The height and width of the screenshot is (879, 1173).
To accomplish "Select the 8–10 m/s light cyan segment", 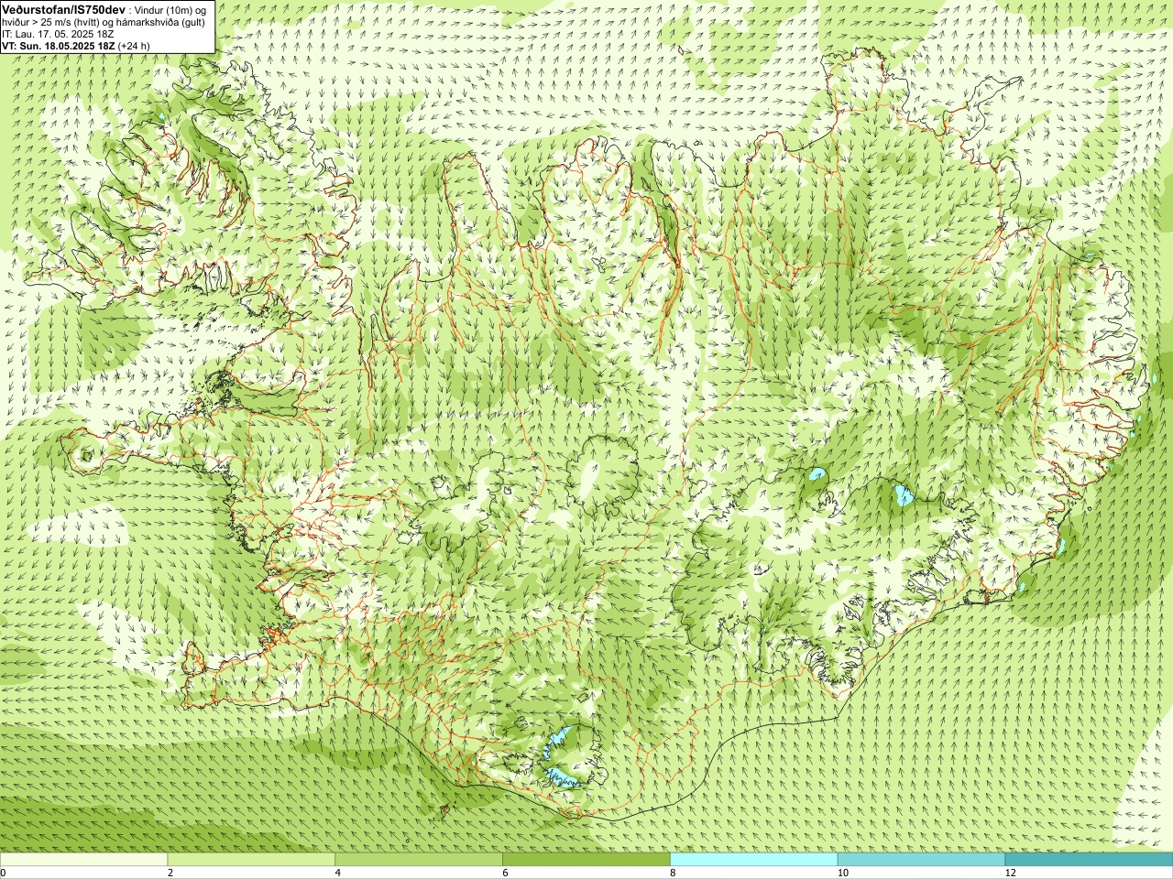I will [x=754, y=860].
